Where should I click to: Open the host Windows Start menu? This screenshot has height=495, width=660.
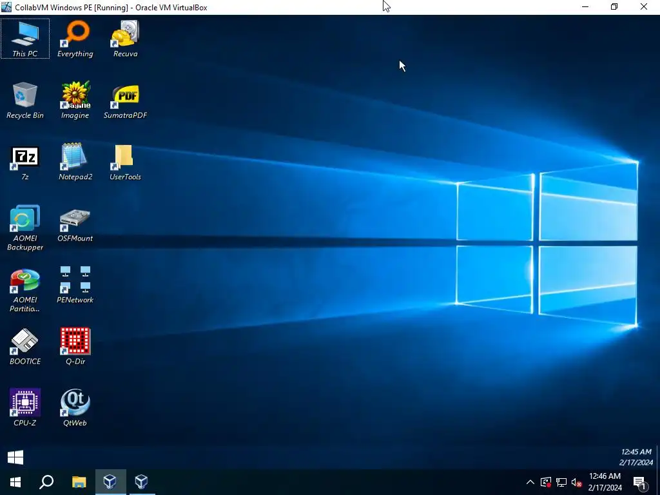[x=15, y=481]
